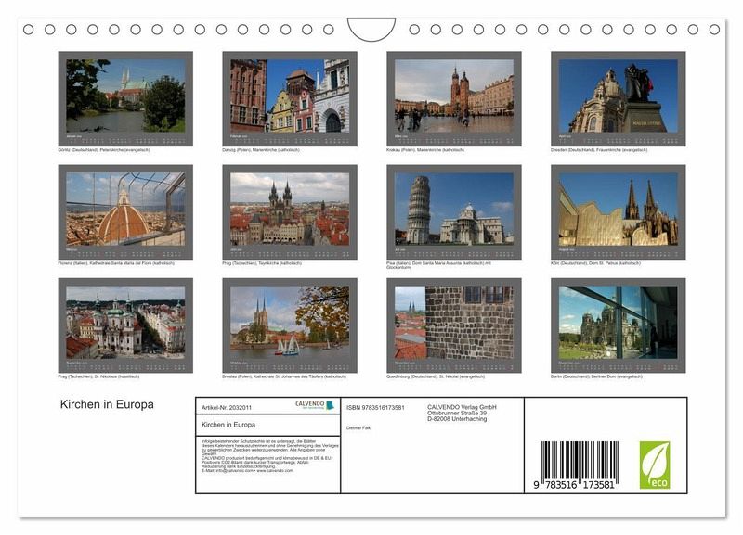Open the Berlin Berliner Dom thumbnail
Image resolution: width=743 pixels, height=535 pixels.
click(618, 325)
